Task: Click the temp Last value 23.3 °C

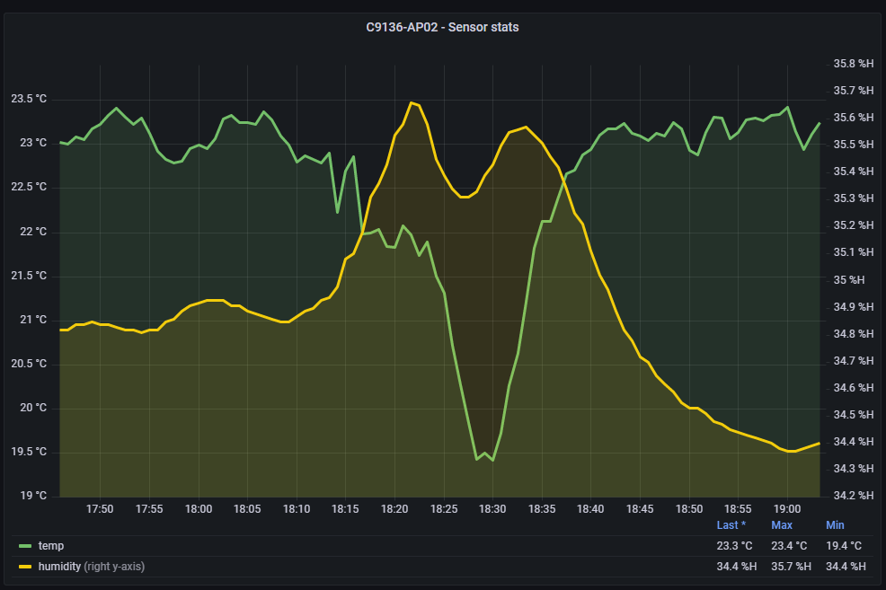Action: (x=734, y=546)
